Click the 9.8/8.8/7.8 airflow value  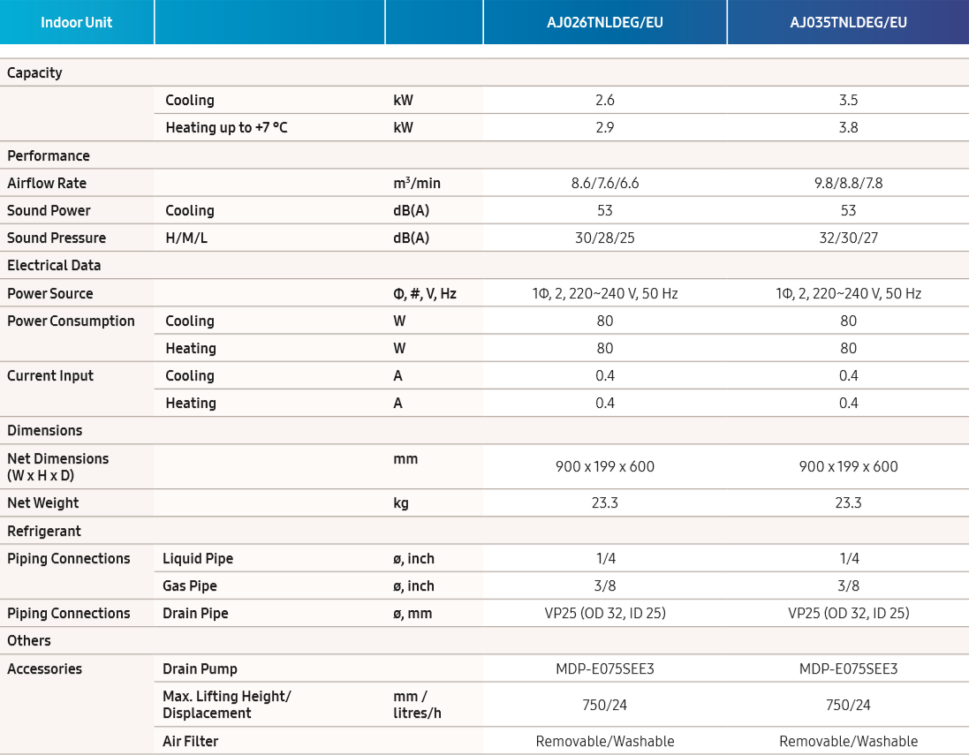(x=849, y=183)
